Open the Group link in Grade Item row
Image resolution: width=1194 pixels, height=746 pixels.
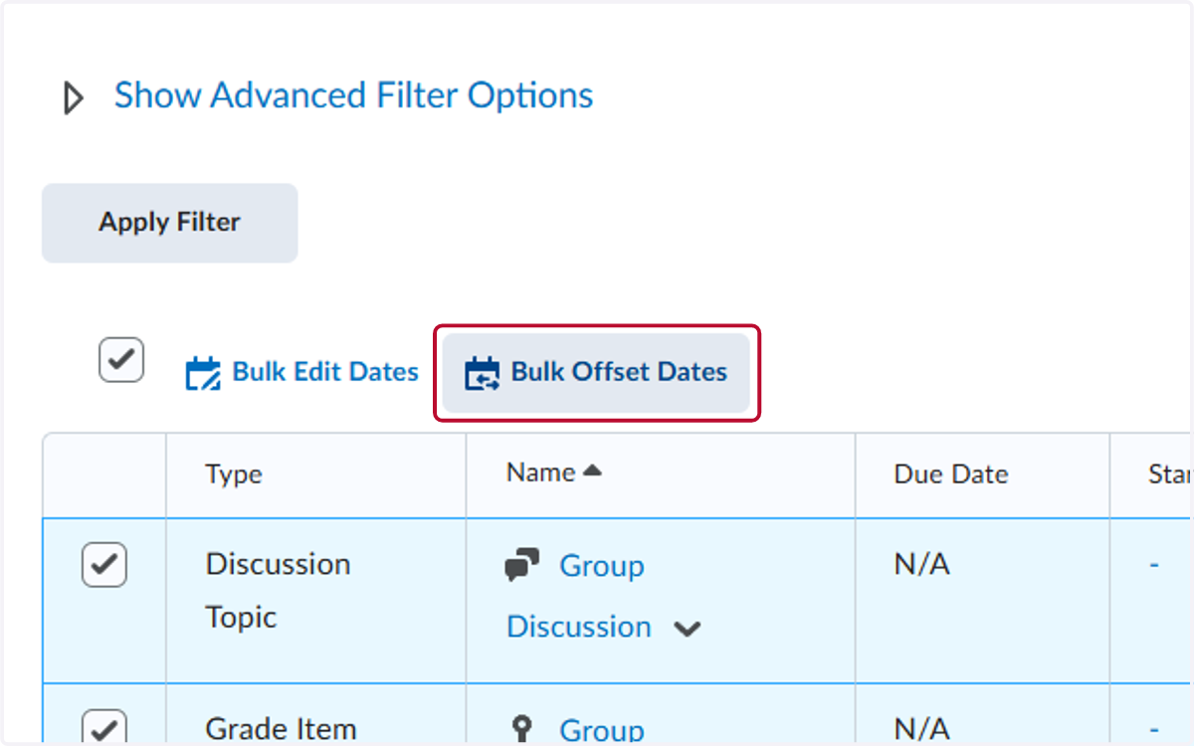pyautogui.click(x=602, y=731)
